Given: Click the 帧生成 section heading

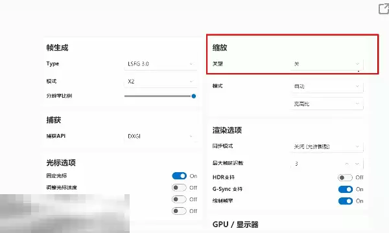Looking at the screenshot, I should (57, 47).
